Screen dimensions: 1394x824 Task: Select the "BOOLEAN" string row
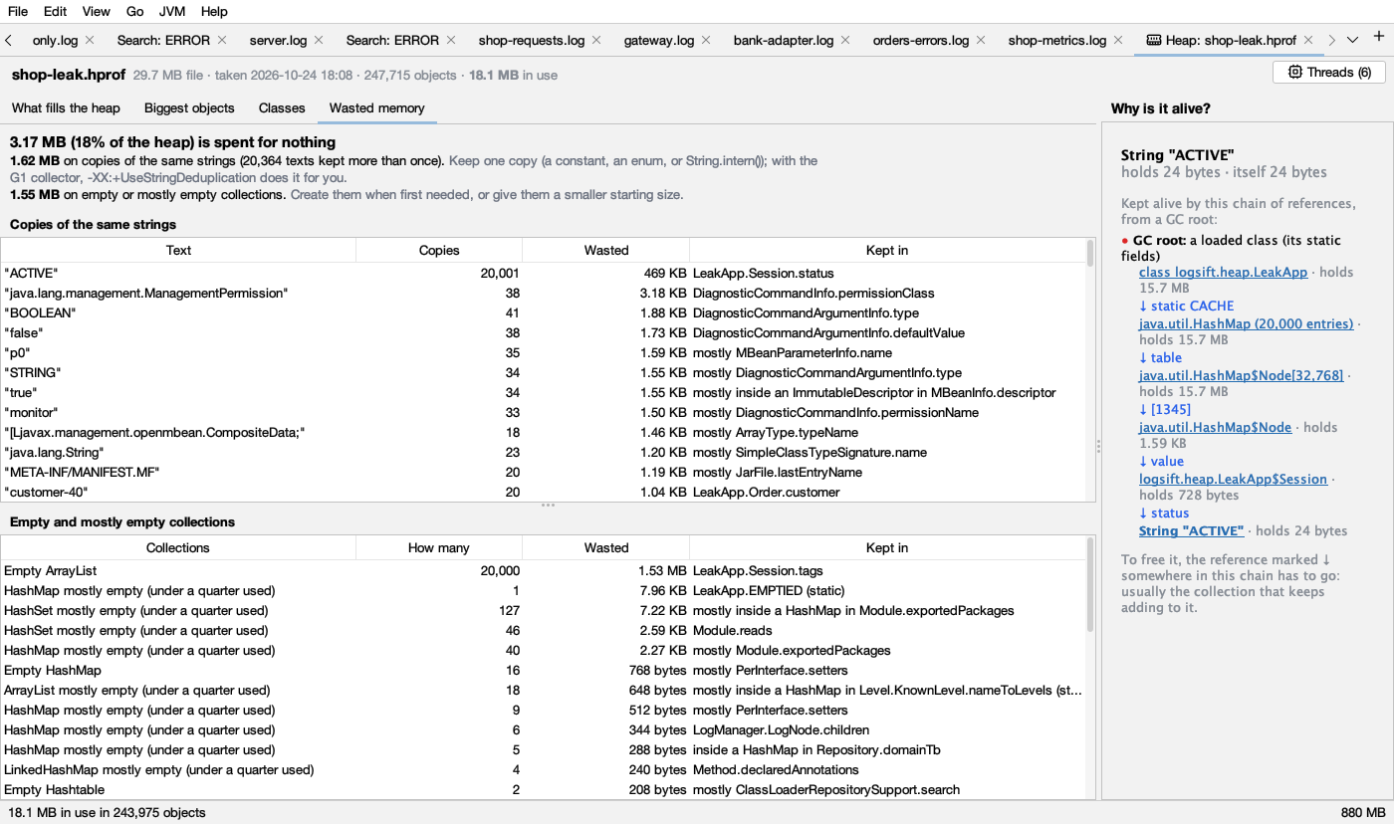(x=544, y=312)
